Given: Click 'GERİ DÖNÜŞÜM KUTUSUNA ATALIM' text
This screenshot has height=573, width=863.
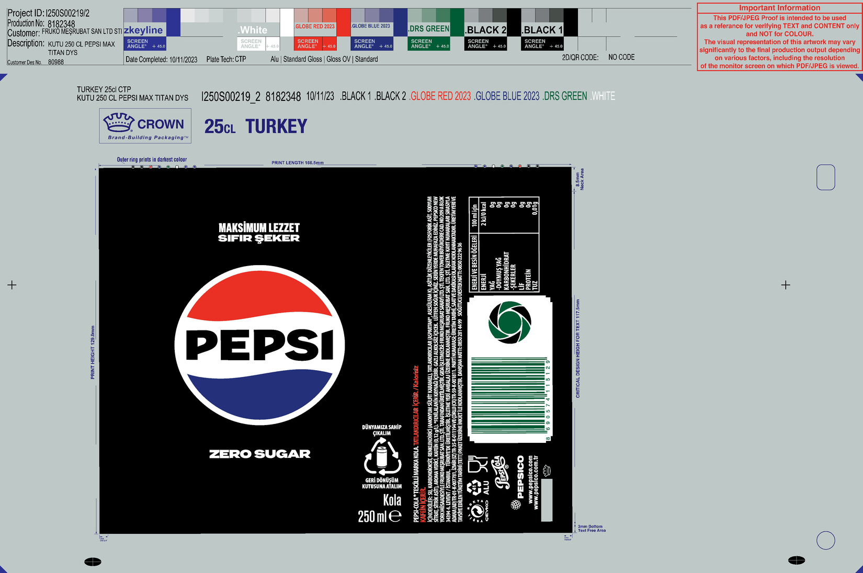Looking at the screenshot, I should 382,483.
